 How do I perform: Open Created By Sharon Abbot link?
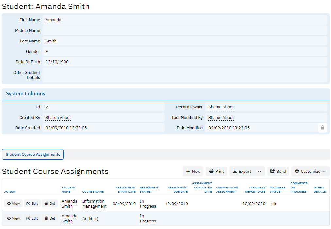click(x=58, y=118)
